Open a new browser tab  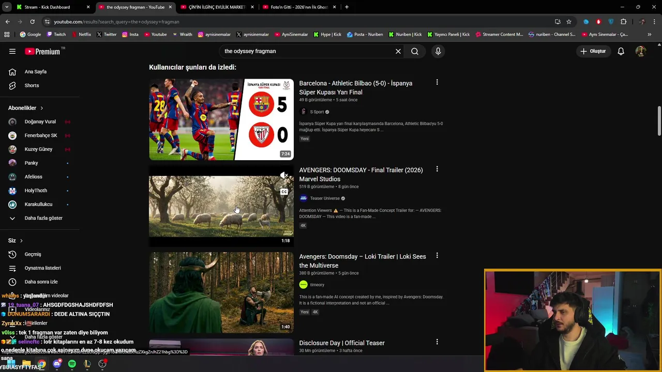coord(347,7)
